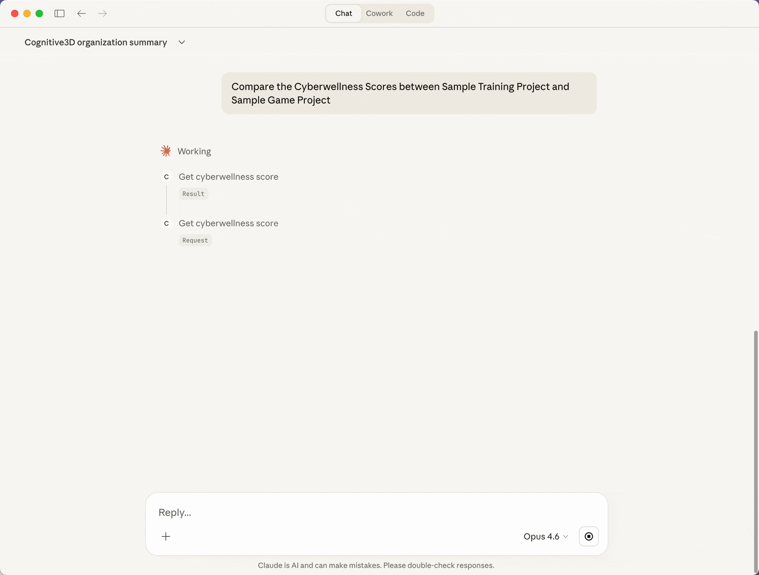Click the forward navigation arrow
759x575 pixels.
tap(102, 13)
